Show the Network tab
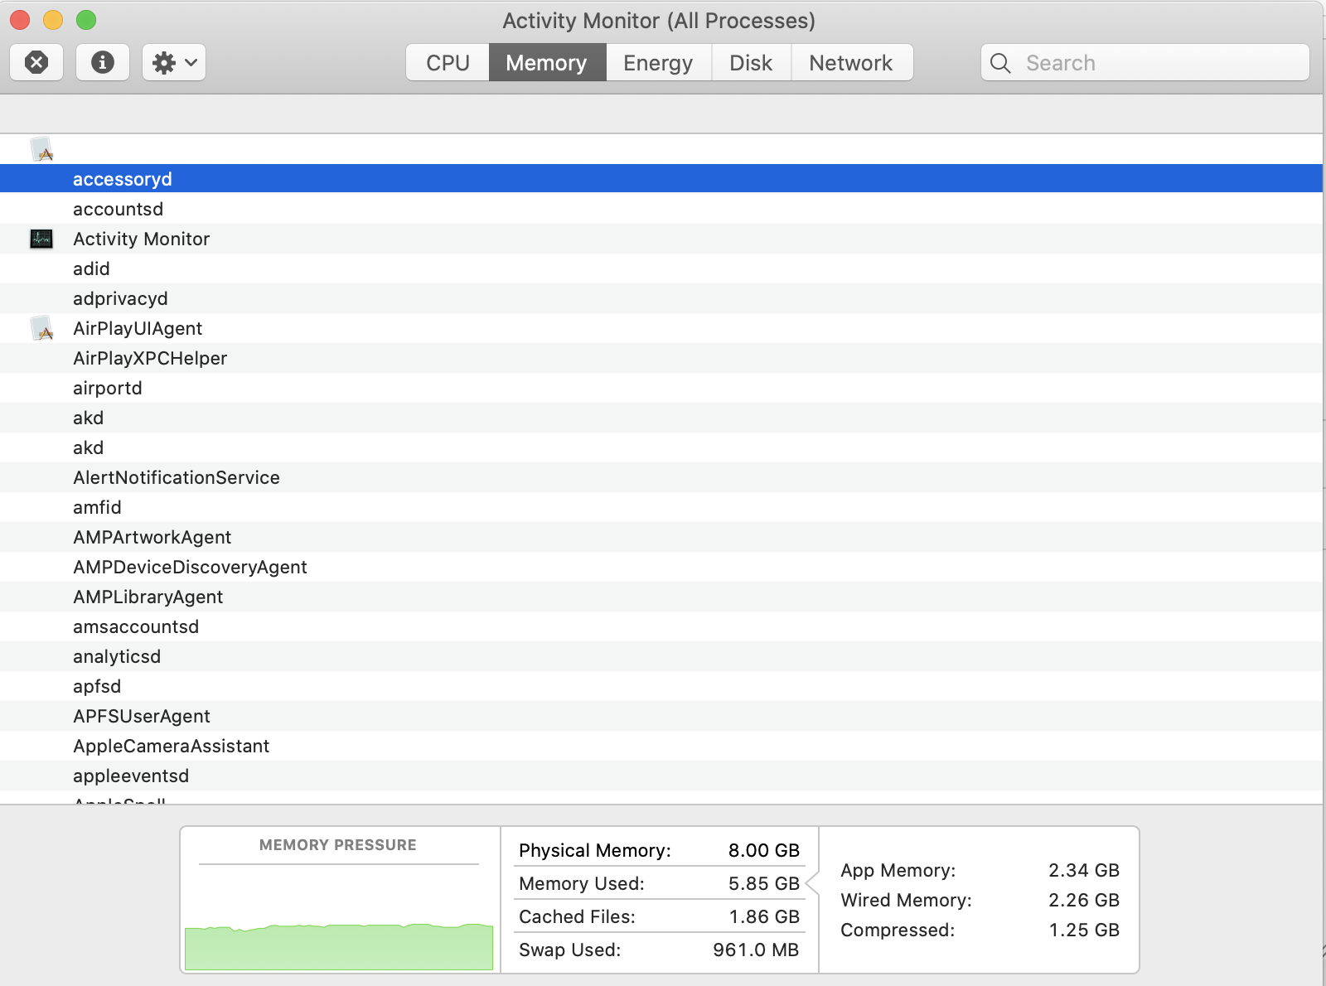 pos(851,63)
